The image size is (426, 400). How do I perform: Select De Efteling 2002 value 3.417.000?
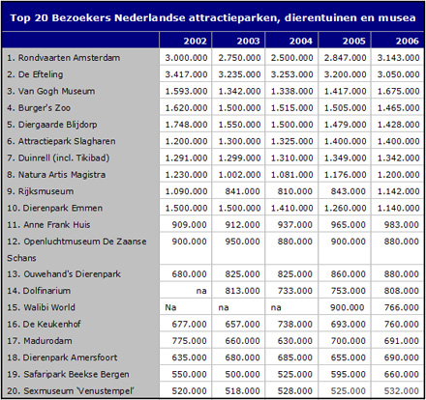click(186, 74)
